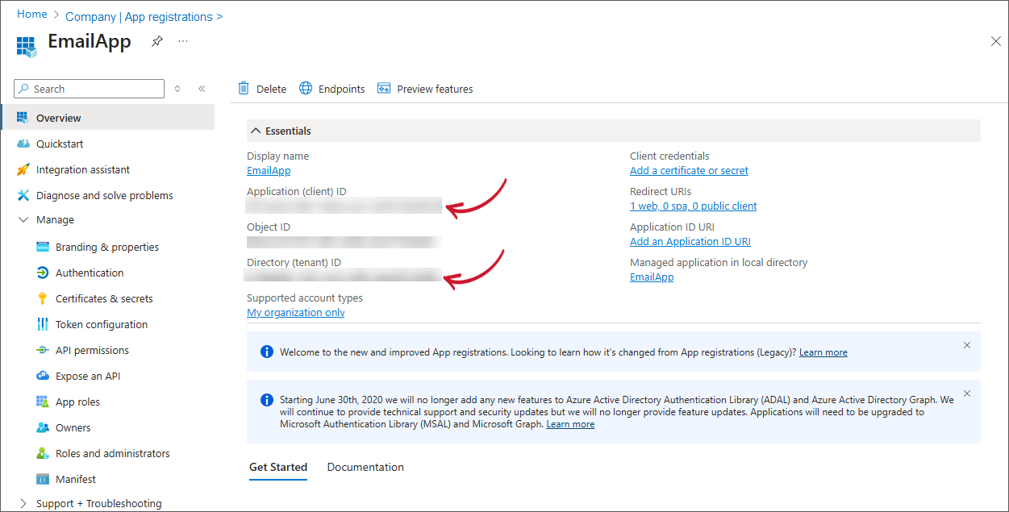Viewport: 1009px width, 512px height.
Task: Click the Certificates & secrets key icon
Action: (x=43, y=298)
